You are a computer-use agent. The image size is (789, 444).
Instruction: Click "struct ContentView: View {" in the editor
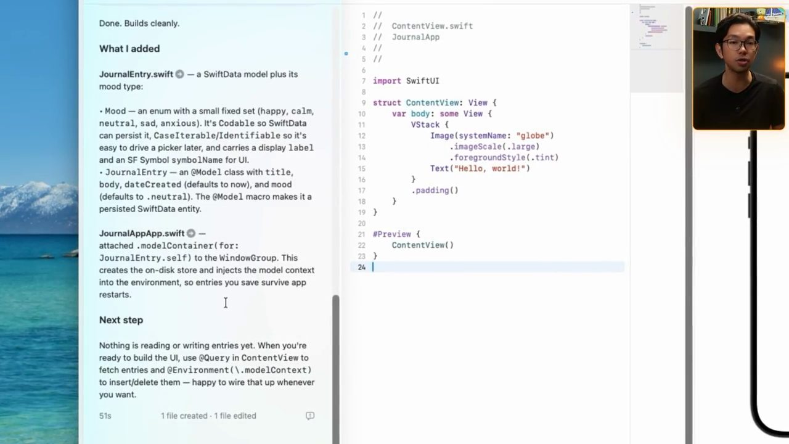(435, 102)
